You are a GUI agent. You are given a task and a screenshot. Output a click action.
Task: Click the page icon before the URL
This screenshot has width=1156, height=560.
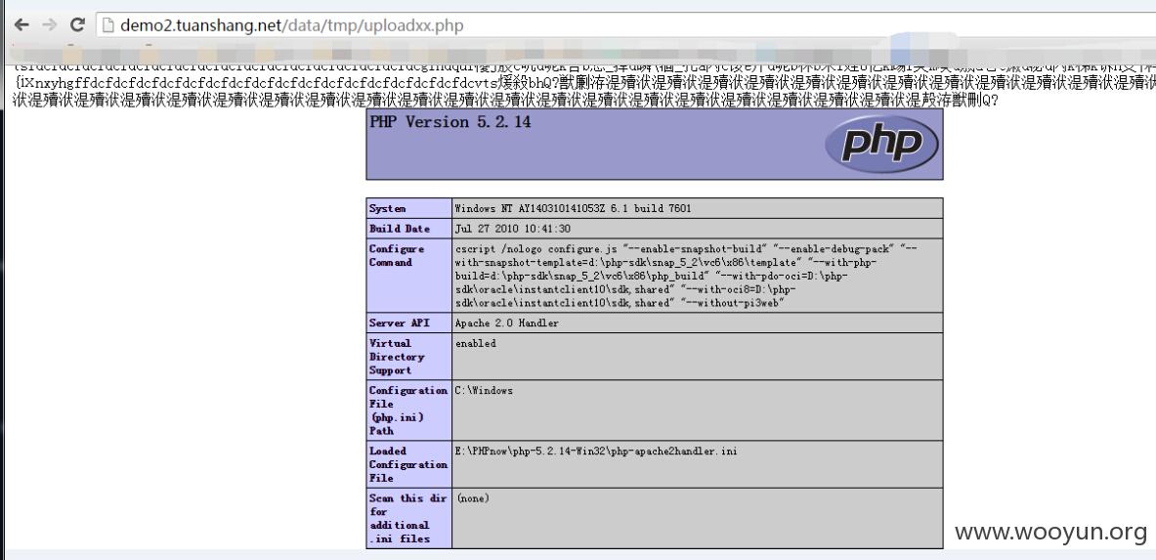(x=108, y=24)
